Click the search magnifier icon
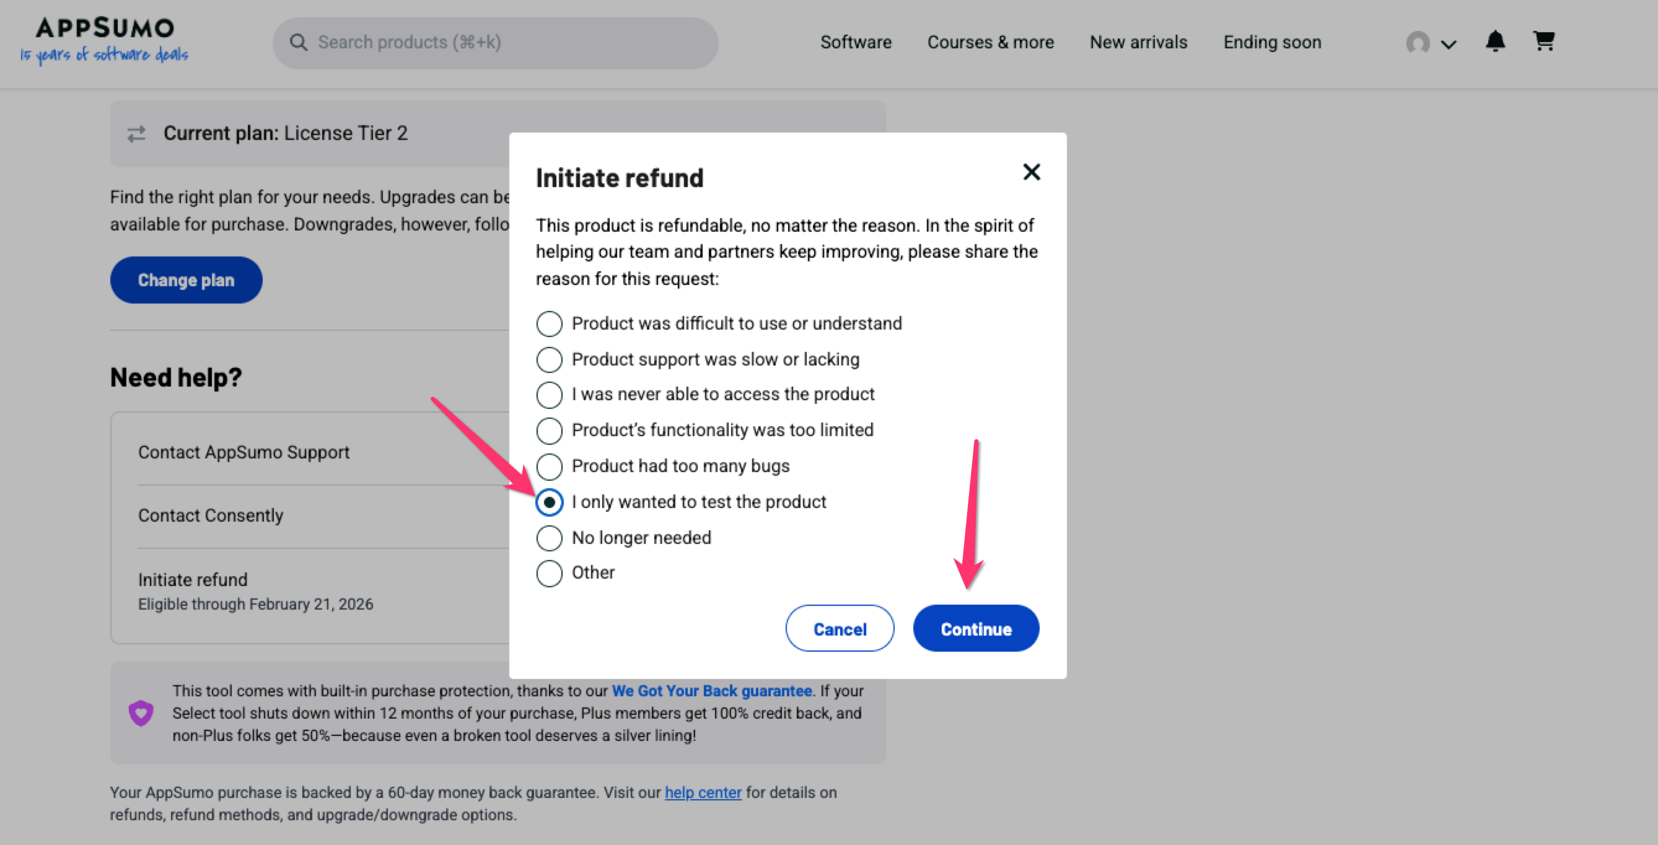 298,43
